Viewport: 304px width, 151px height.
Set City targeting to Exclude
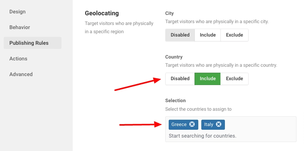234,35
